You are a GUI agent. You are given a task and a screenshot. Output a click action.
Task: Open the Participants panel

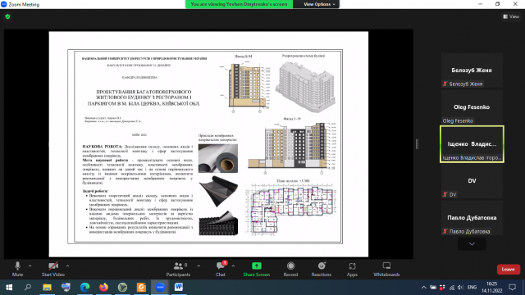pos(178,270)
